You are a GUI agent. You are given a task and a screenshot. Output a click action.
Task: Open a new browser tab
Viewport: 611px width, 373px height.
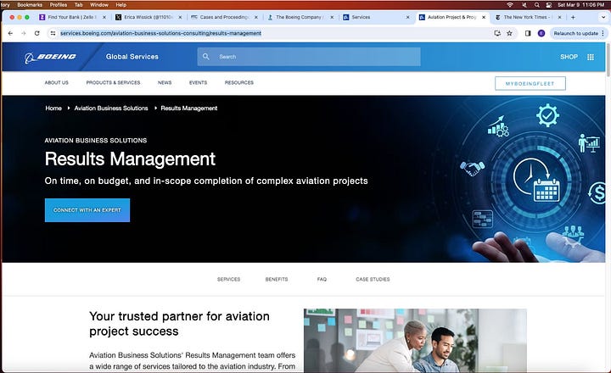[573, 17]
